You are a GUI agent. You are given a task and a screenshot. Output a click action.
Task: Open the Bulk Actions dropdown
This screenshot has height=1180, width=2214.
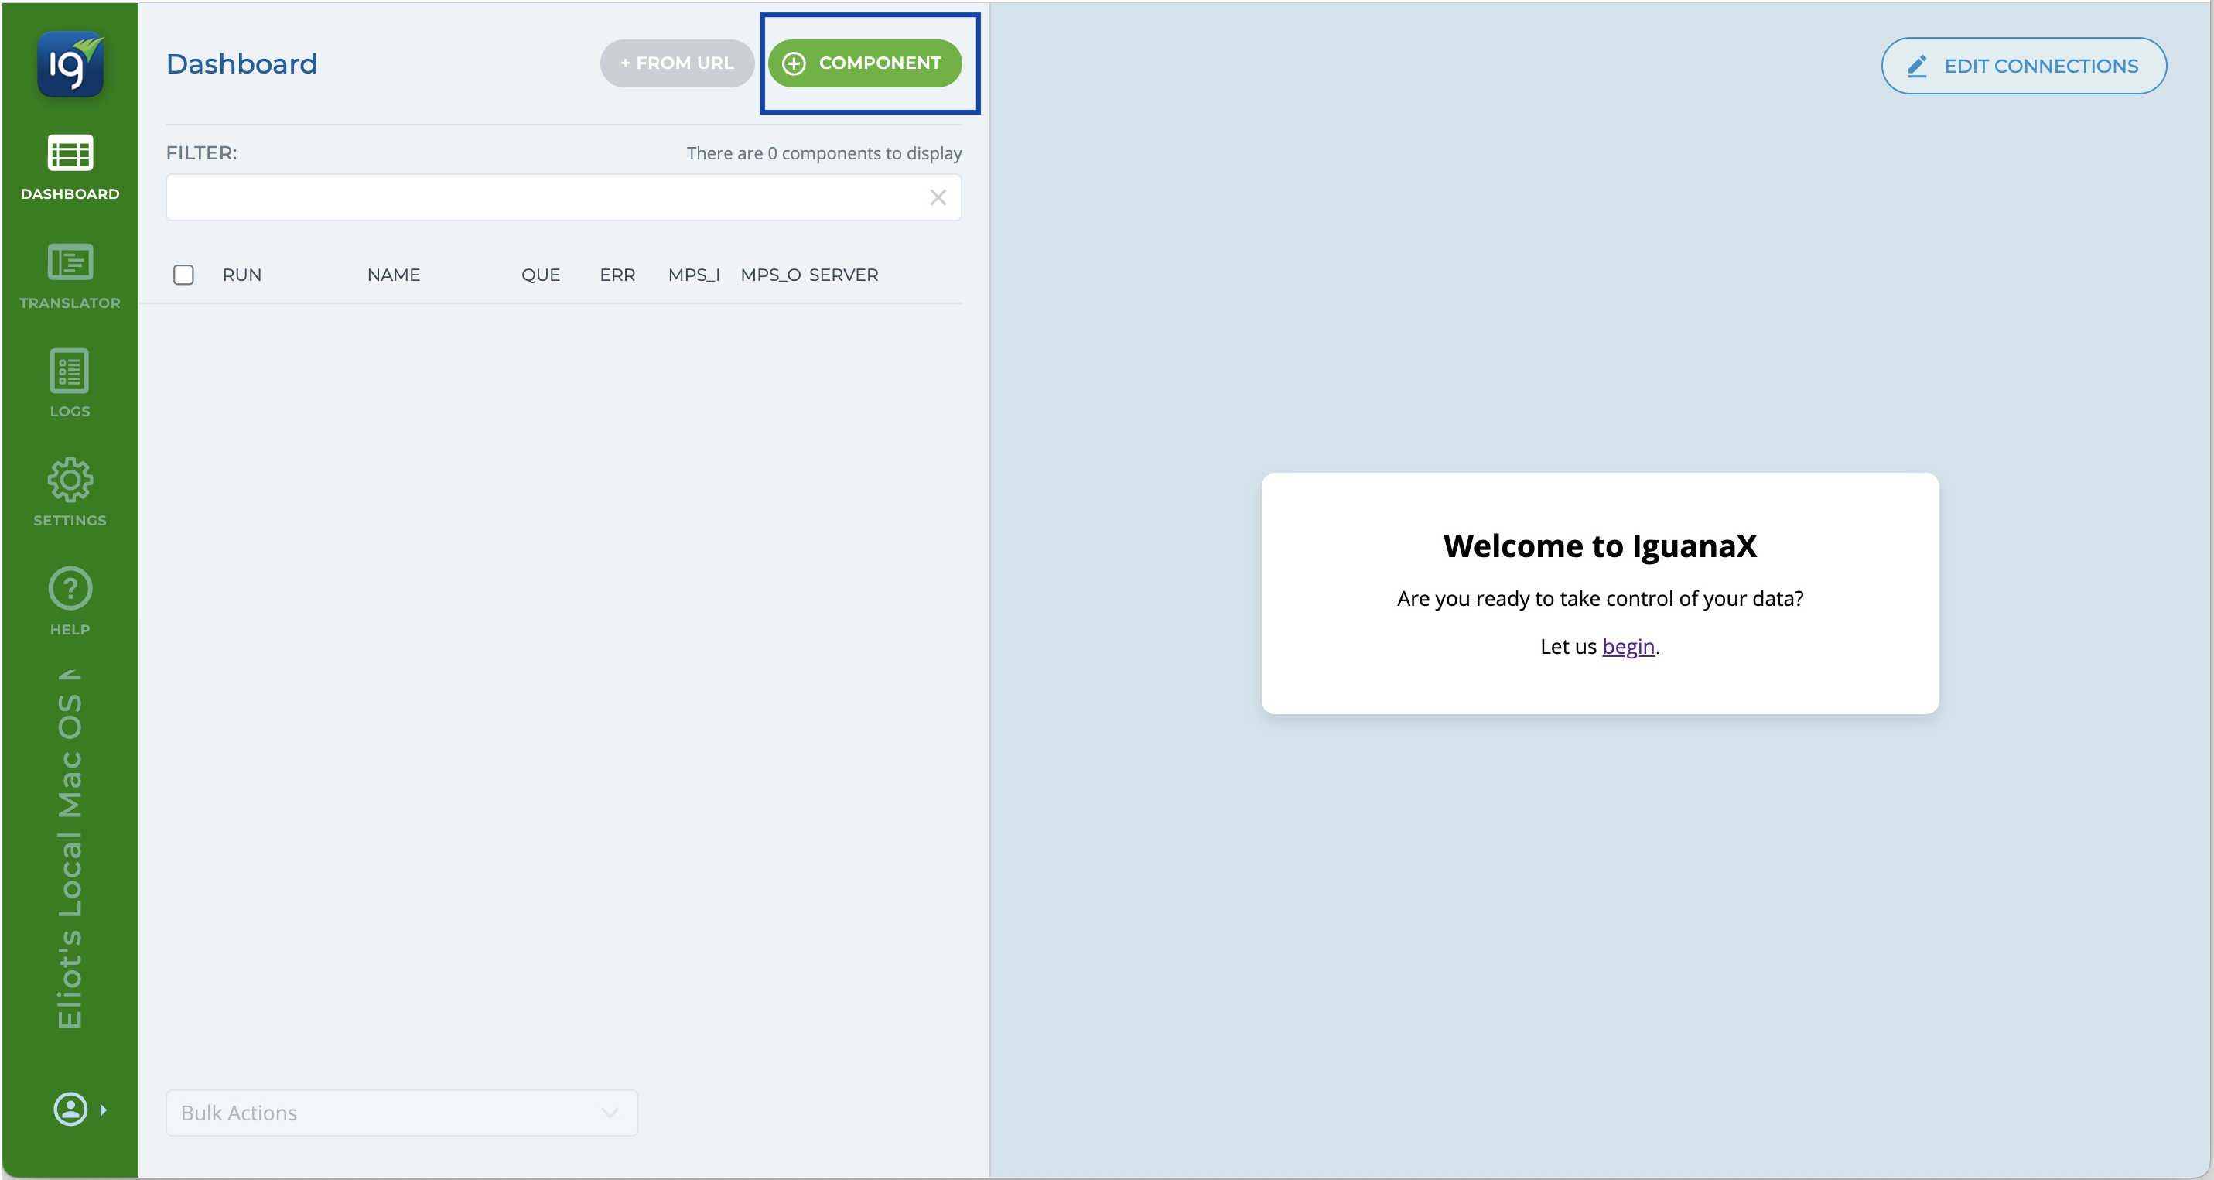401,1113
